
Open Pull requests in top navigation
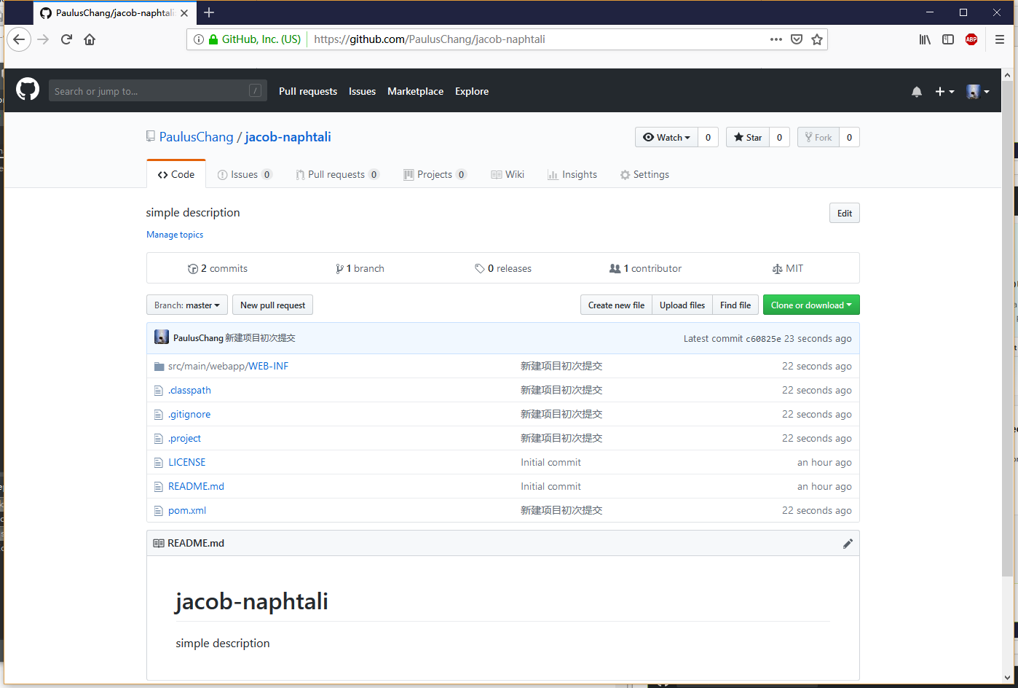point(308,91)
